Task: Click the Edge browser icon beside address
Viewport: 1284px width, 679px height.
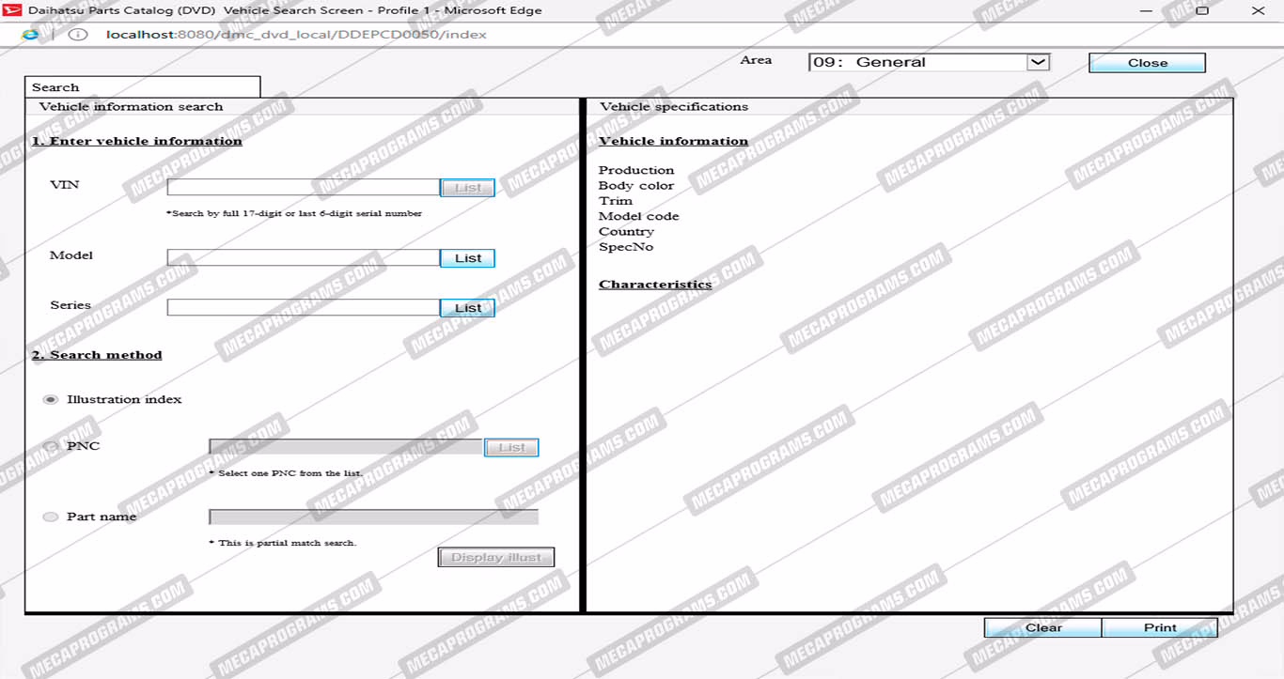Action: 30,35
